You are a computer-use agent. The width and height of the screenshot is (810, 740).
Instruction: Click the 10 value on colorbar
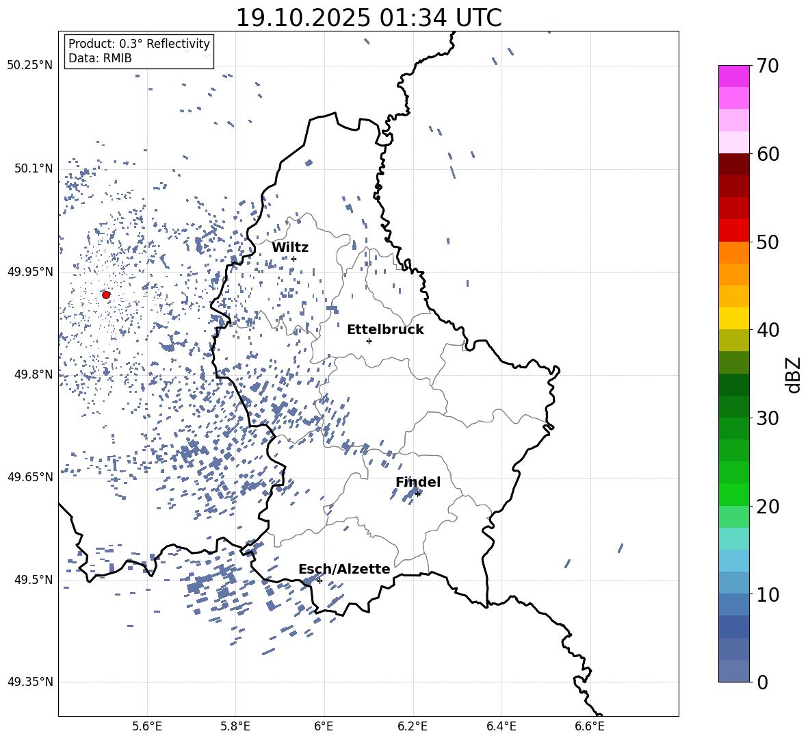click(x=768, y=594)
